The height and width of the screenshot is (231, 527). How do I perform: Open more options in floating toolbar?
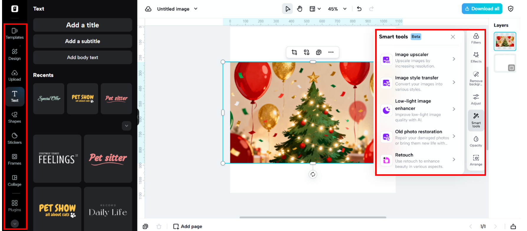[331, 52]
